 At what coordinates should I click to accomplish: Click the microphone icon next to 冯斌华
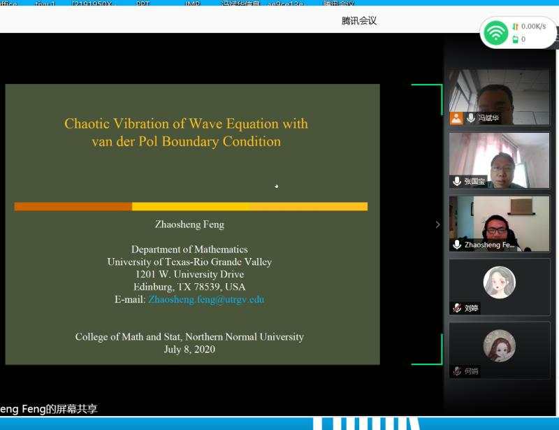pos(471,118)
